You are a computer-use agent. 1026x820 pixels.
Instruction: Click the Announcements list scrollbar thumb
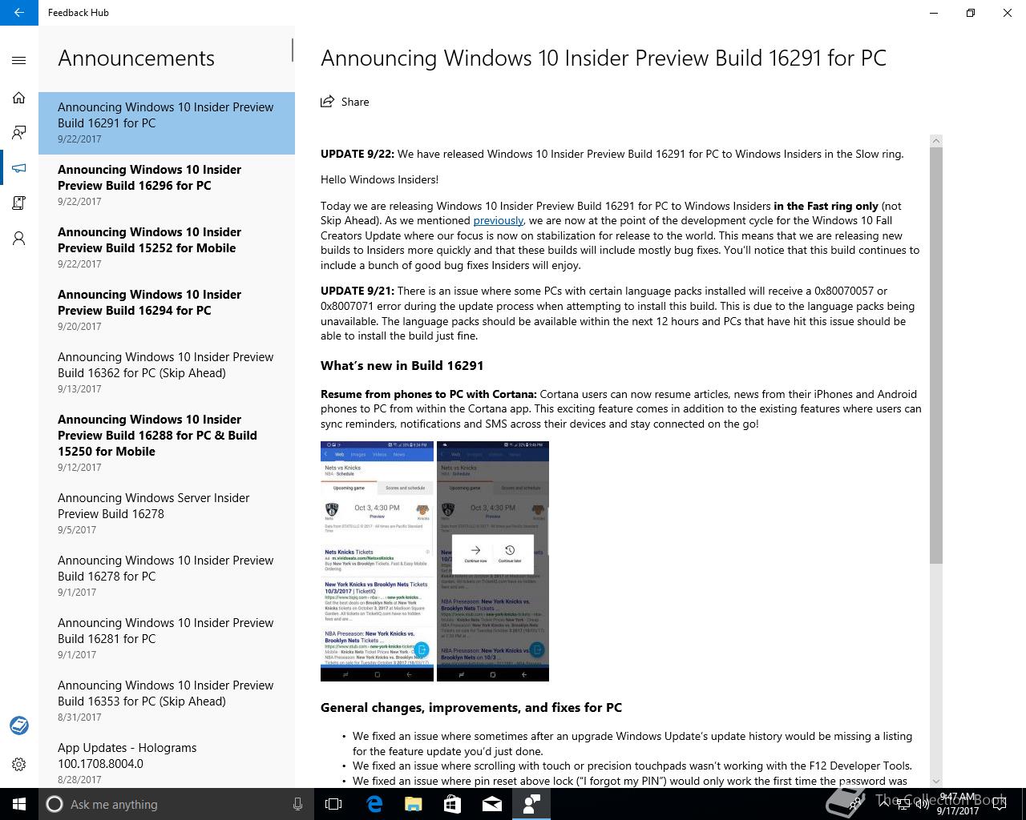coord(293,50)
